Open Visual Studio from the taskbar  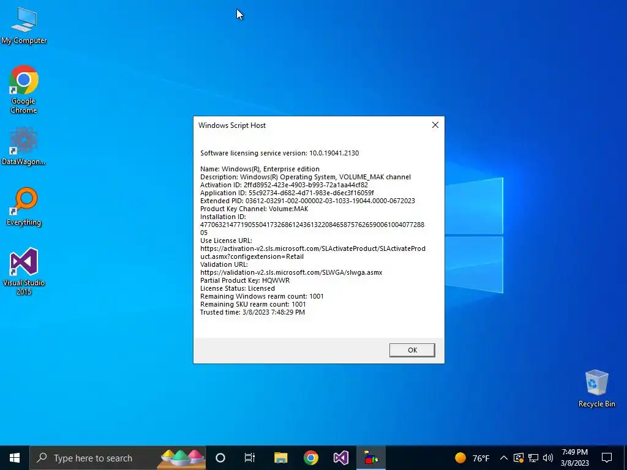pos(340,458)
